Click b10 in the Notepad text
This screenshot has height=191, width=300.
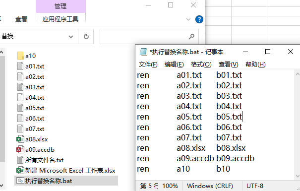click(223, 169)
